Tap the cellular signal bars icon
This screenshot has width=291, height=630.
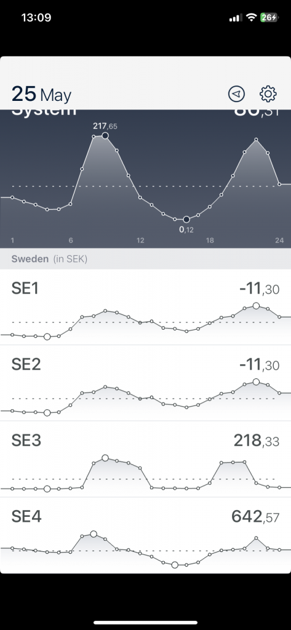tap(235, 18)
